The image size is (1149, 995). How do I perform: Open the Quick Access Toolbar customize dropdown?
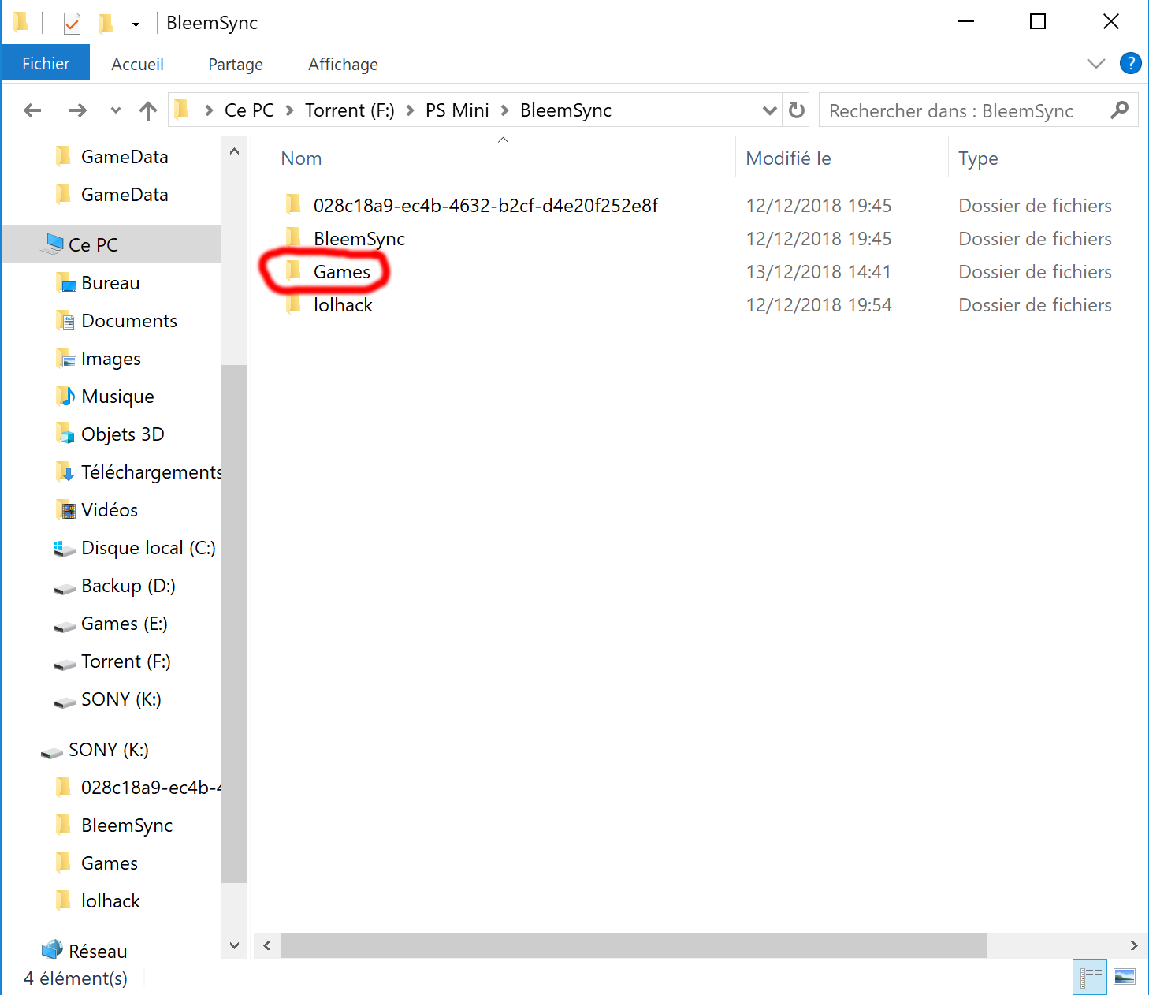136,24
